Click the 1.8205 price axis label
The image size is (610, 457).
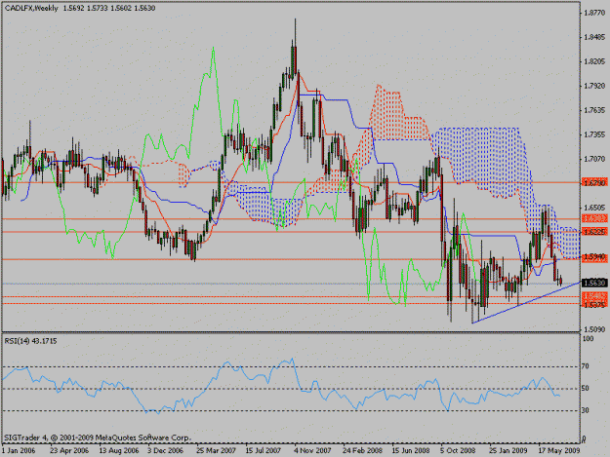pos(594,61)
